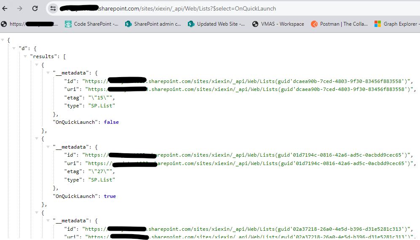This screenshot has height=240, width=420.
Task: Collapse third result's __metadata node
Action: [48, 221]
